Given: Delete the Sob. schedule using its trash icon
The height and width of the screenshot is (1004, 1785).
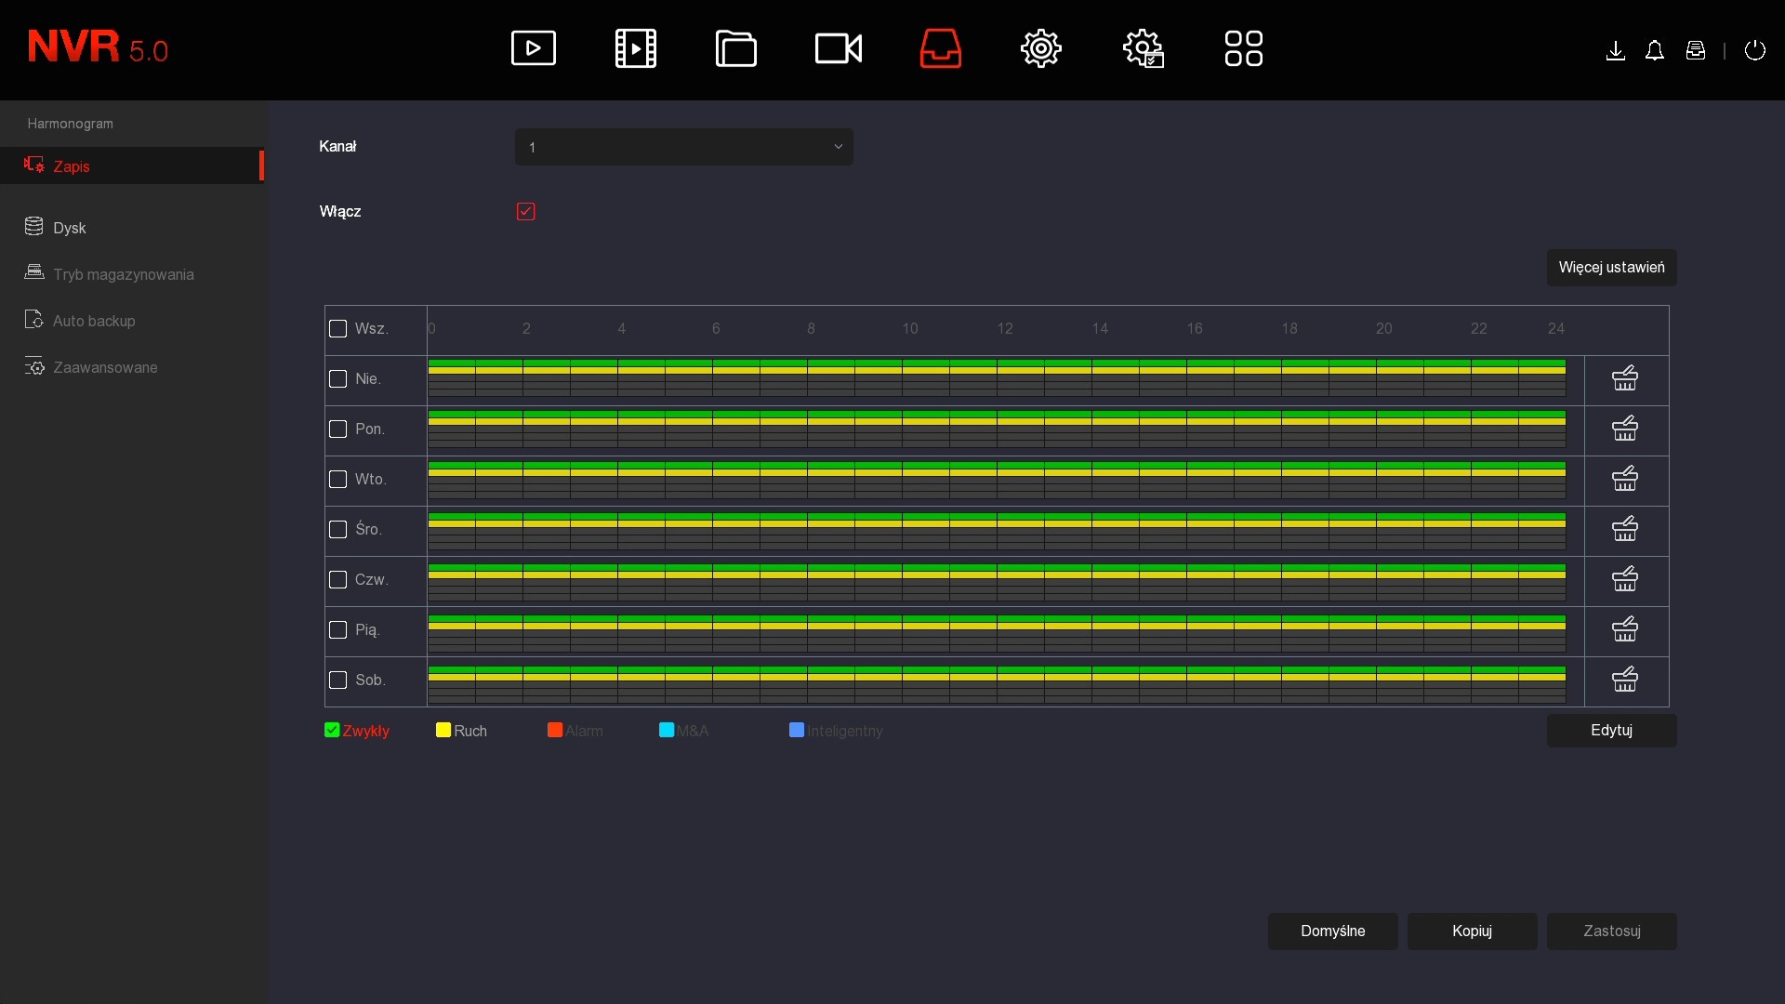Looking at the screenshot, I should point(1625,680).
